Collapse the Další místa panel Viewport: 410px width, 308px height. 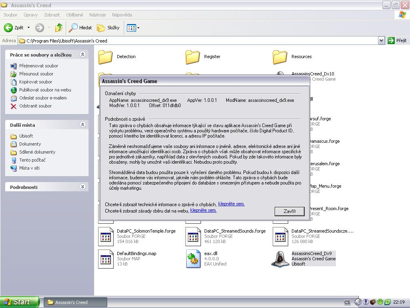point(82,125)
